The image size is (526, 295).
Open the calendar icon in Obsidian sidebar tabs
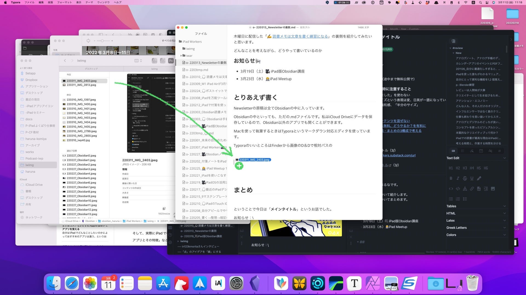pyautogui.click(x=481, y=151)
